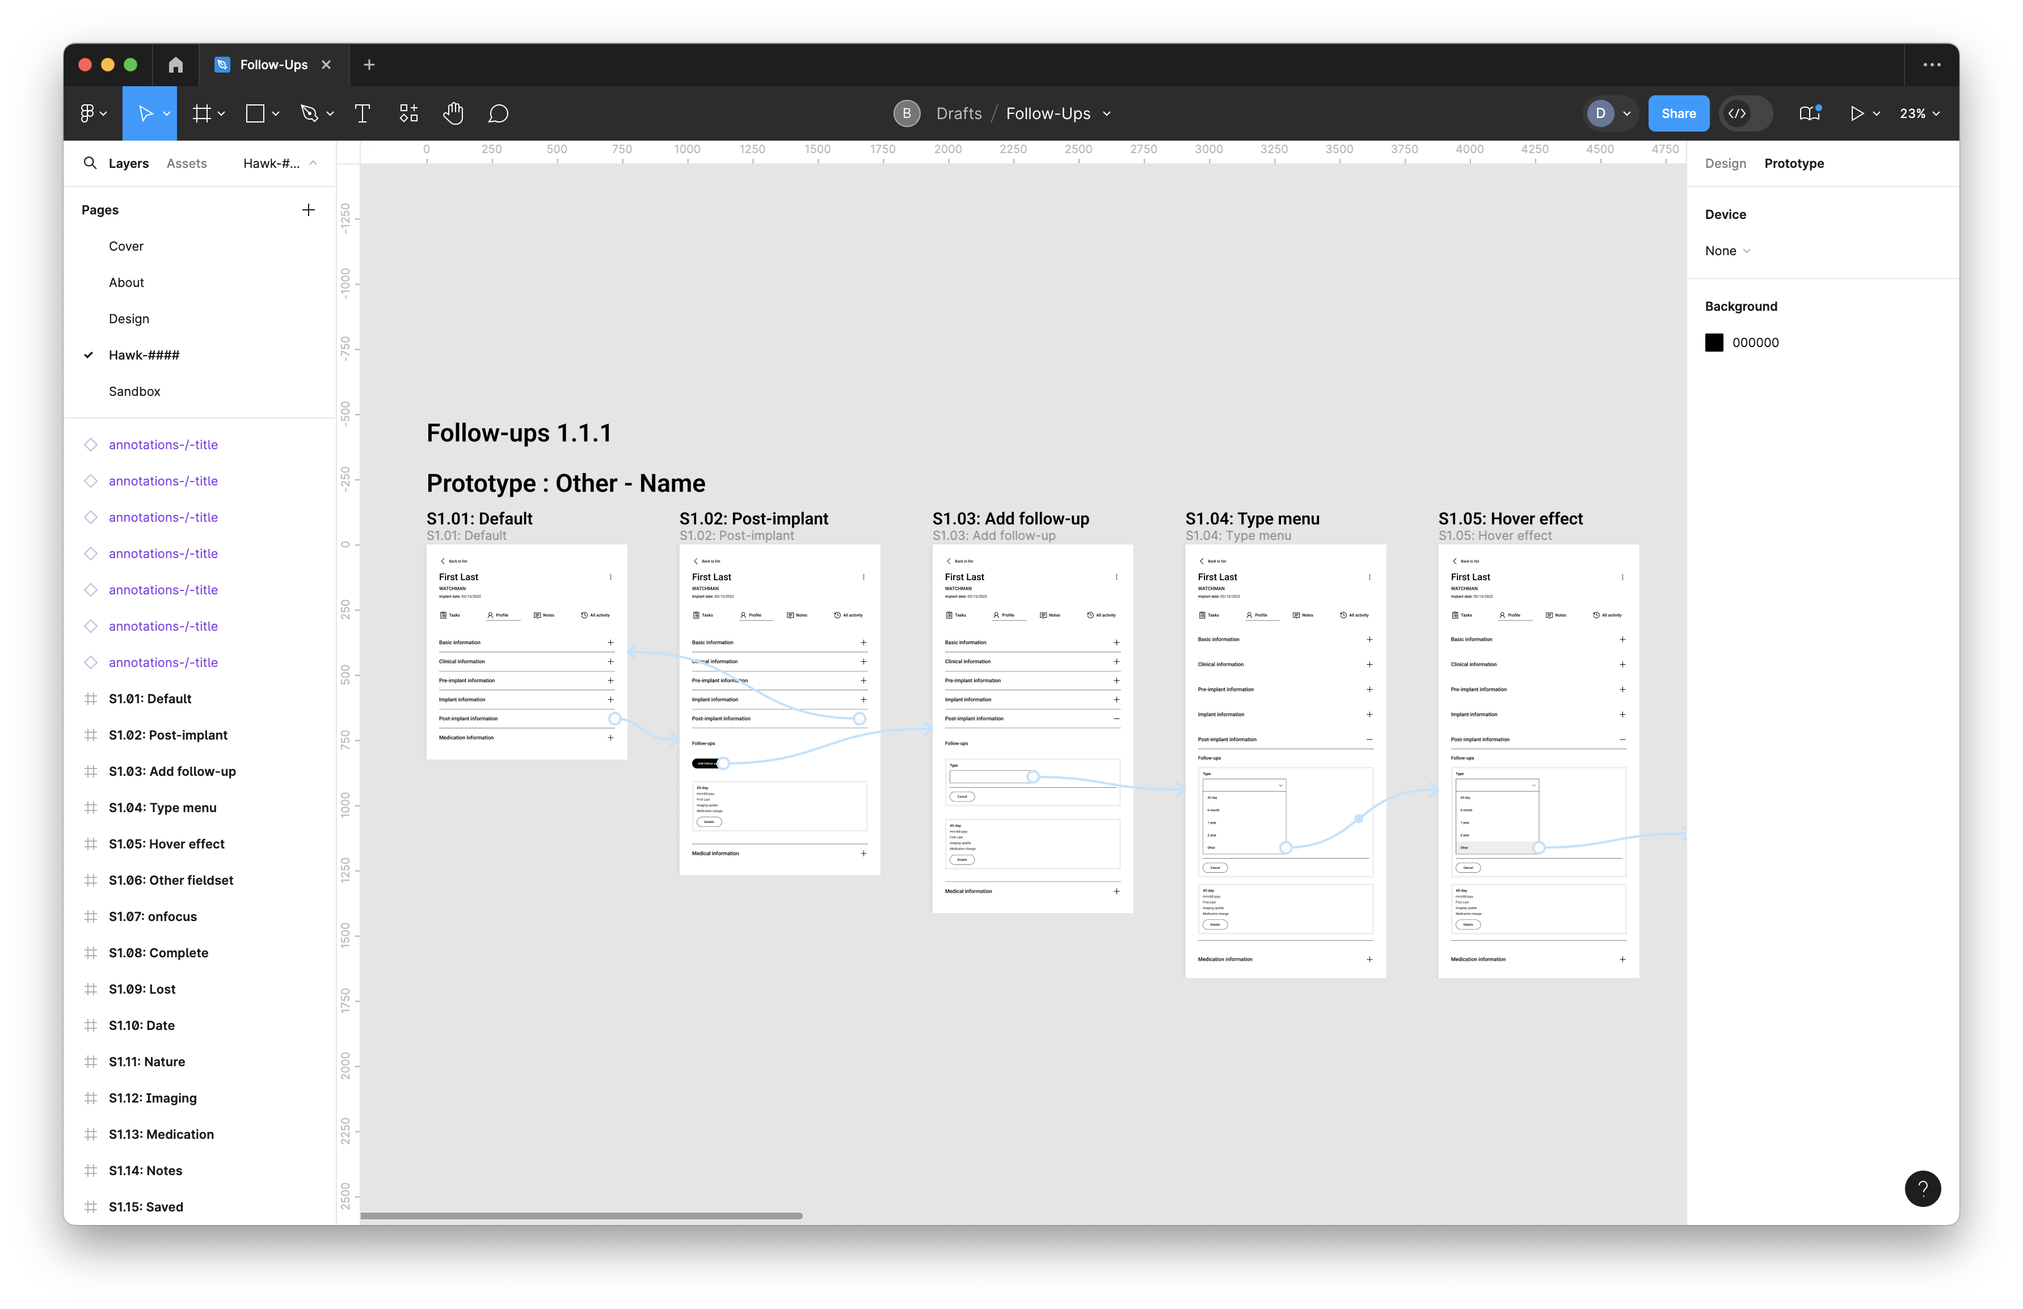Viewport: 2023px width, 1309px height.
Task: Select the Sandbox page
Action: point(134,391)
